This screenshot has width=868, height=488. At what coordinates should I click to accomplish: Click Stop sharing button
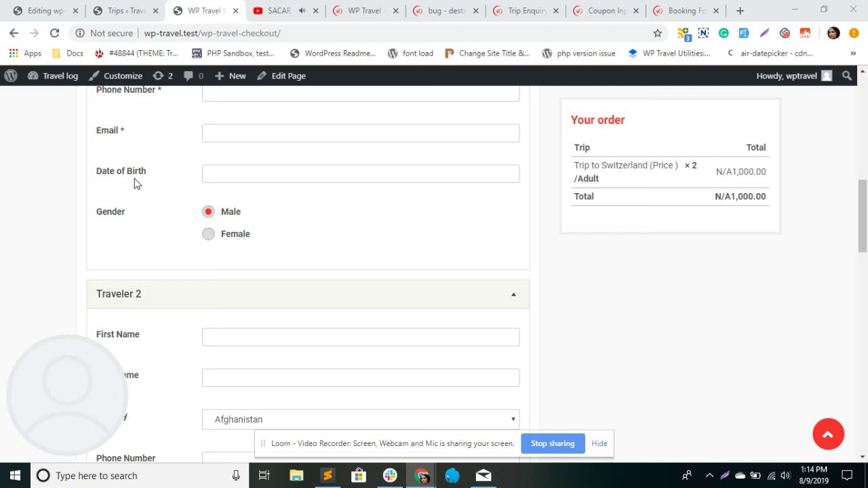pyautogui.click(x=553, y=443)
